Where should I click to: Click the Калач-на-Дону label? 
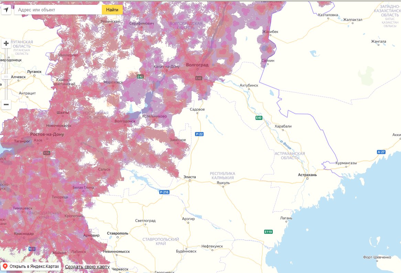point(166,66)
